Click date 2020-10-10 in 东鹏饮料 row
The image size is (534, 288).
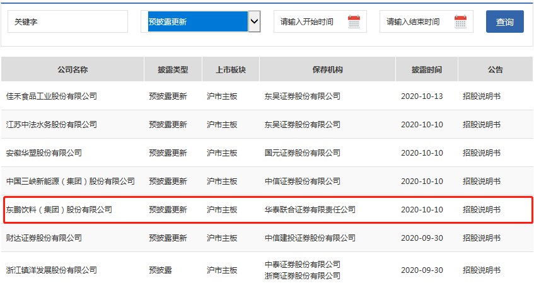(422, 210)
